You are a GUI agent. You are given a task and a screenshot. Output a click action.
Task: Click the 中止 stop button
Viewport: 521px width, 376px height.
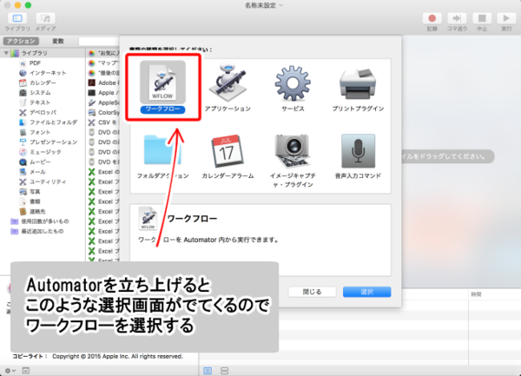click(482, 18)
